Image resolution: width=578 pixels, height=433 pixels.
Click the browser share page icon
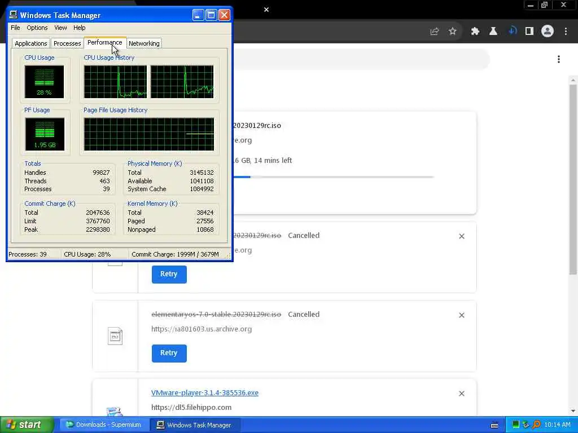[435, 32]
